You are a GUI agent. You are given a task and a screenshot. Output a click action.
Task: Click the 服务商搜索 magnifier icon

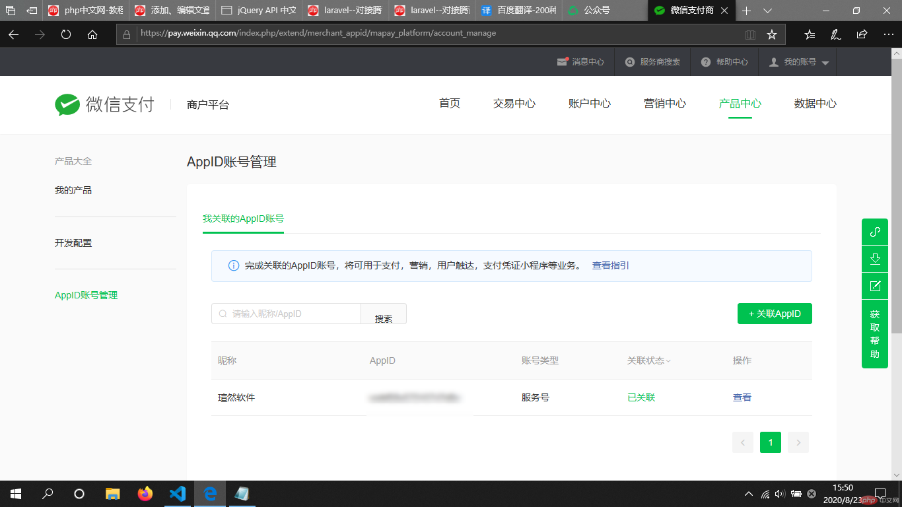tap(629, 61)
